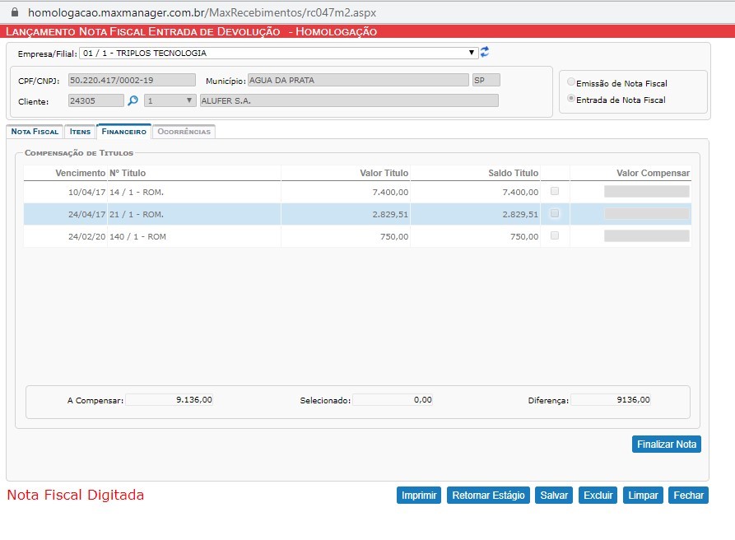Click the Valor Compensar column header
Viewport: 735px width, 540px height.
[653, 173]
